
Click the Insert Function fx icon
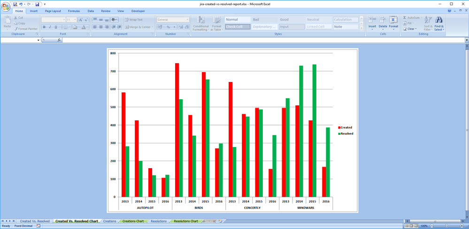coord(59,40)
